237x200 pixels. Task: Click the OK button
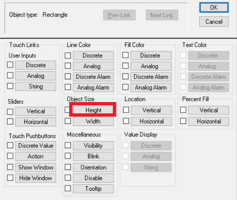(x=214, y=7)
